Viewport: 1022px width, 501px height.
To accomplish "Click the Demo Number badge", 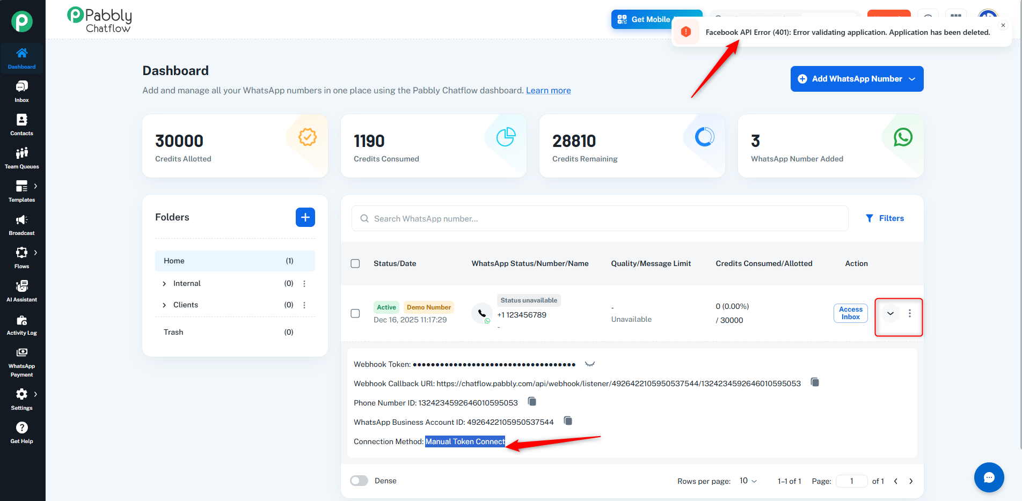I will (x=429, y=307).
